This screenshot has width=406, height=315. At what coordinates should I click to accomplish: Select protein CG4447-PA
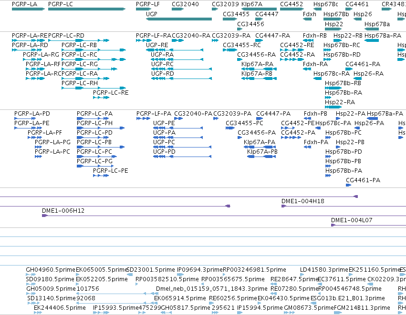point(260,118)
